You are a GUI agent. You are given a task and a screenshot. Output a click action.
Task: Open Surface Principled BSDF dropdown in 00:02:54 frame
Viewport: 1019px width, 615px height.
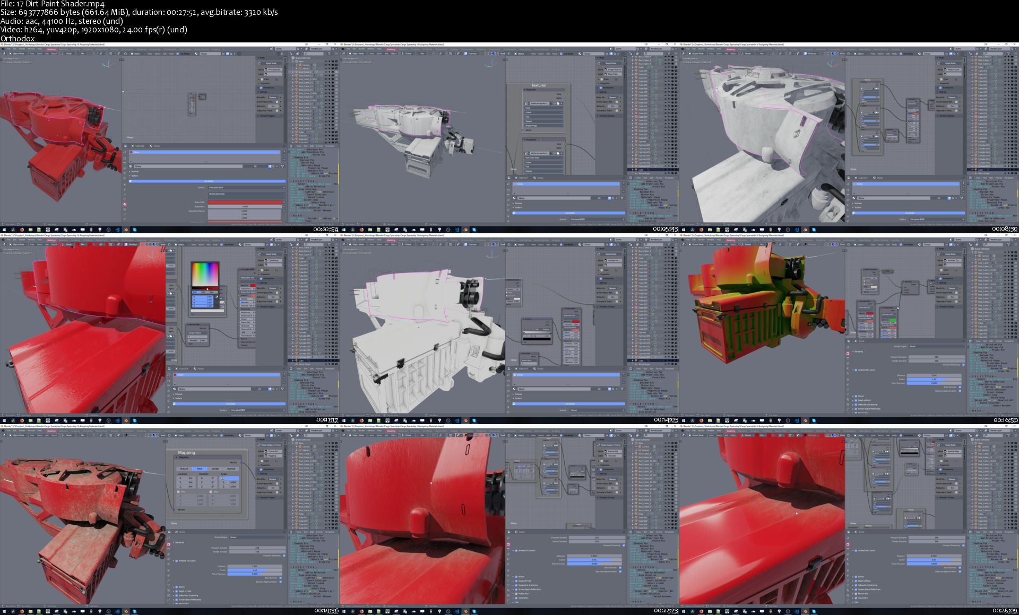(244, 188)
